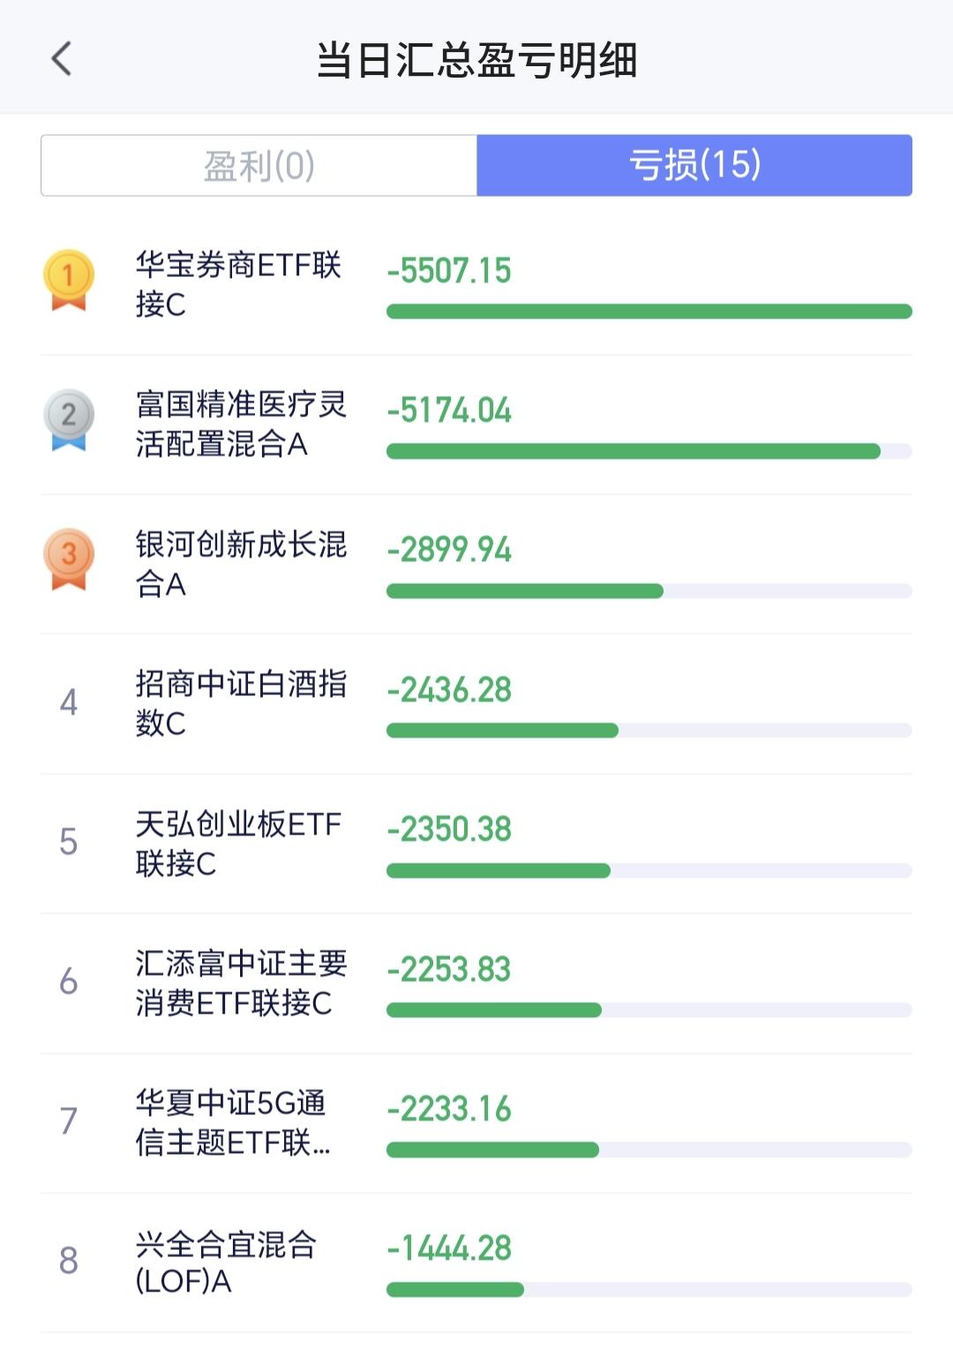Open 招商中证白酒指数C fund entry
Screen dimensions: 953x1347
[x=476, y=704]
